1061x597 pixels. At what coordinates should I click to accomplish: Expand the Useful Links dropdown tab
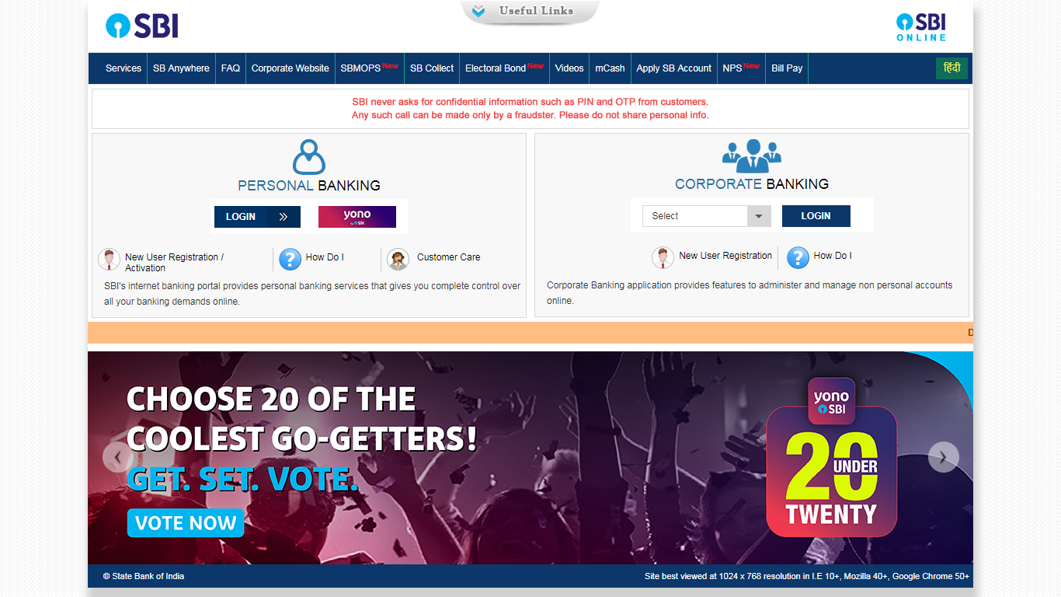[x=530, y=12]
